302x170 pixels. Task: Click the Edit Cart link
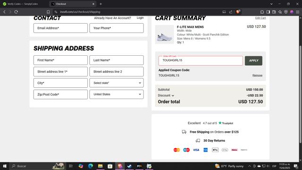pyautogui.click(x=260, y=18)
